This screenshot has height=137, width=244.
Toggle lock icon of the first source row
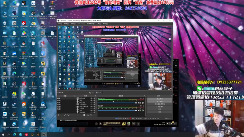[94, 98]
